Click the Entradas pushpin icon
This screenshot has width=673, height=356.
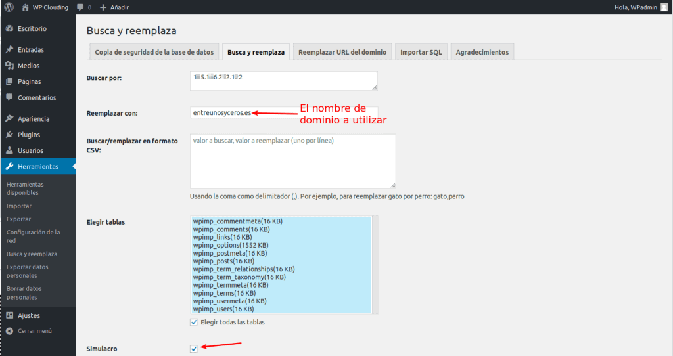pyautogui.click(x=9, y=49)
